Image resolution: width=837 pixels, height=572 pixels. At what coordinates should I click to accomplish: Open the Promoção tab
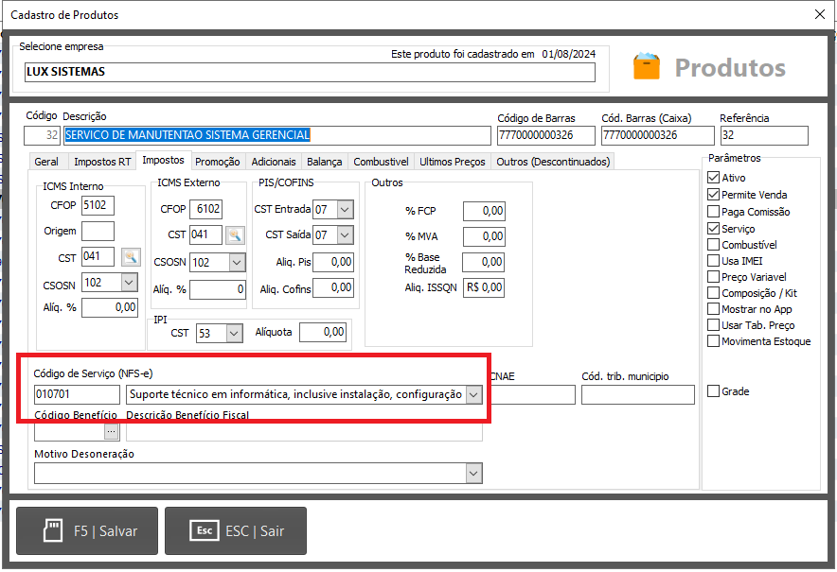point(218,161)
